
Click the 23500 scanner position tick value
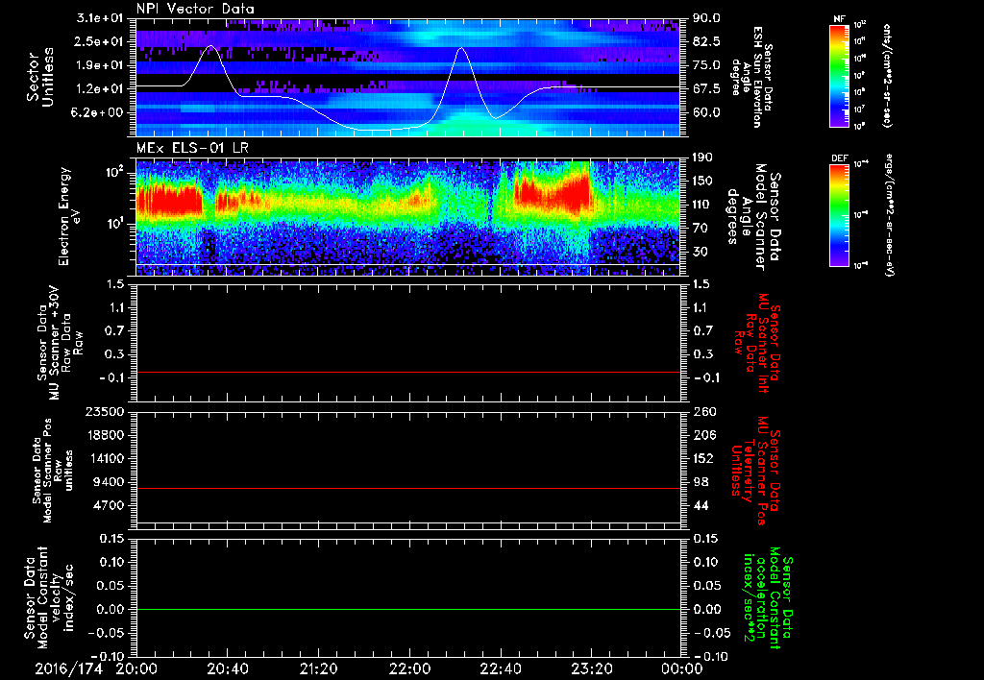click(106, 411)
